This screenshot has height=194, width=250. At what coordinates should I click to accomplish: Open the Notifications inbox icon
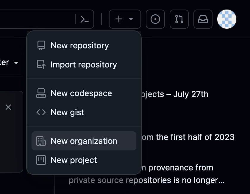pos(203,19)
